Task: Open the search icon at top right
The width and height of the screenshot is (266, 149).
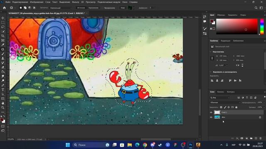Action: point(256,8)
